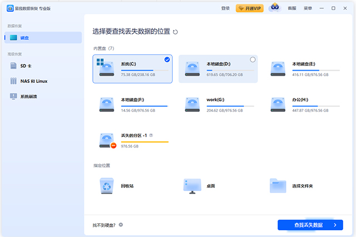The width and height of the screenshot is (356, 237).
Task: Click the 办公(H:) drive icon
Action: pyautogui.click(x=278, y=105)
